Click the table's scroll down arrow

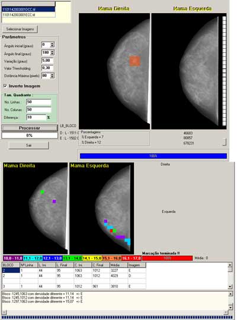pyautogui.click(x=230, y=287)
